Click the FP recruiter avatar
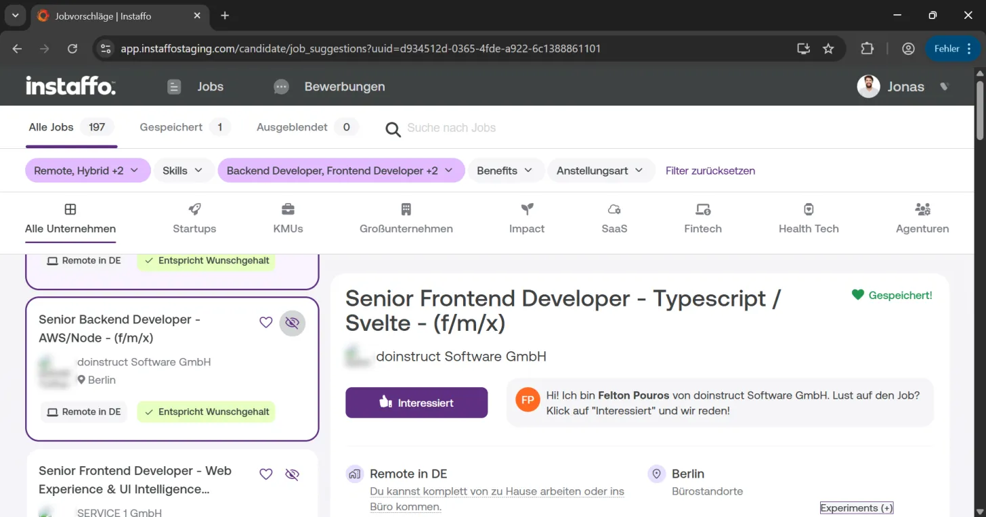The height and width of the screenshot is (517, 986). pyautogui.click(x=528, y=400)
